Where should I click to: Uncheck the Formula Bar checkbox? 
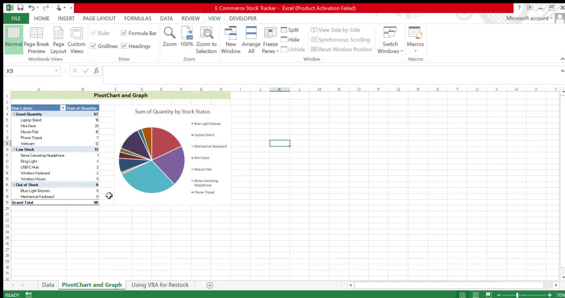click(x=124, y=33)
